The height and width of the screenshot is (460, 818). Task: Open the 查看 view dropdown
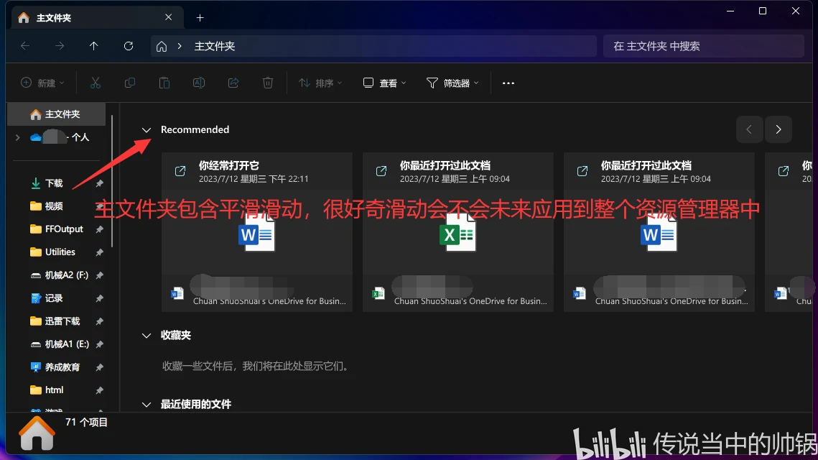384,83
